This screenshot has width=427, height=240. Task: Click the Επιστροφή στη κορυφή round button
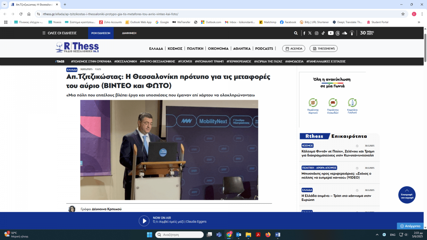click(x=407, y=195)
